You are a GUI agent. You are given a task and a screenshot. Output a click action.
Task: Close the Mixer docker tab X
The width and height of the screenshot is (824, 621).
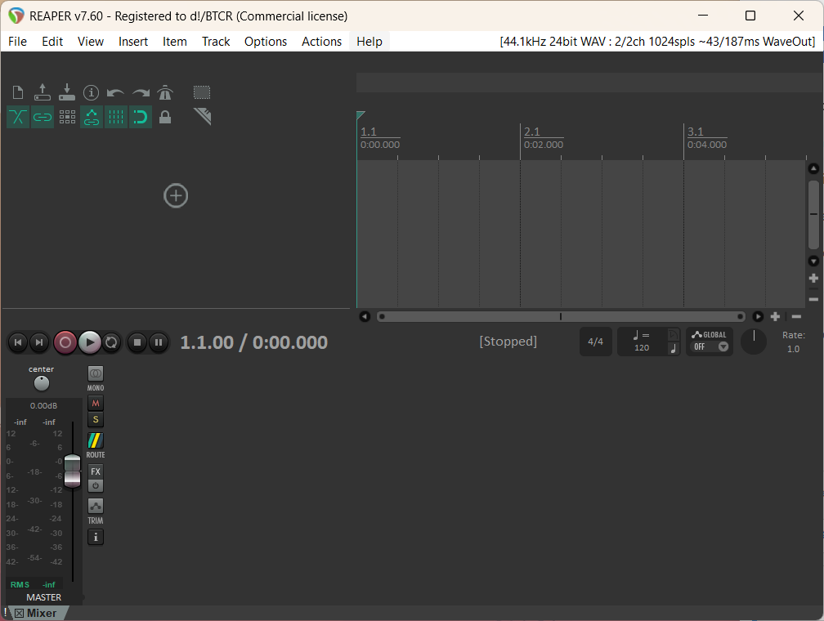[19, 613]
